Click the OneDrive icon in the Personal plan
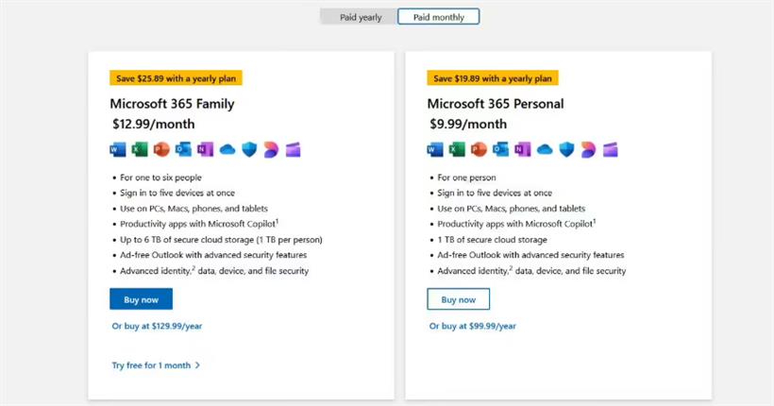 click(545, 149)
